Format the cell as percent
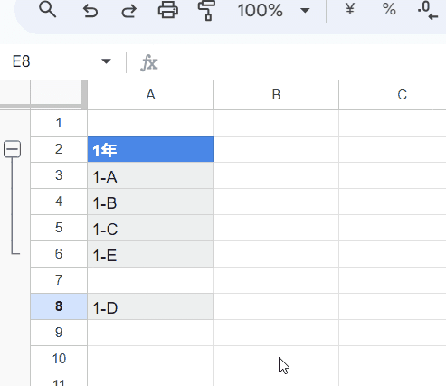The width and height of the screenshot is (446, 386). coord(389,9)
